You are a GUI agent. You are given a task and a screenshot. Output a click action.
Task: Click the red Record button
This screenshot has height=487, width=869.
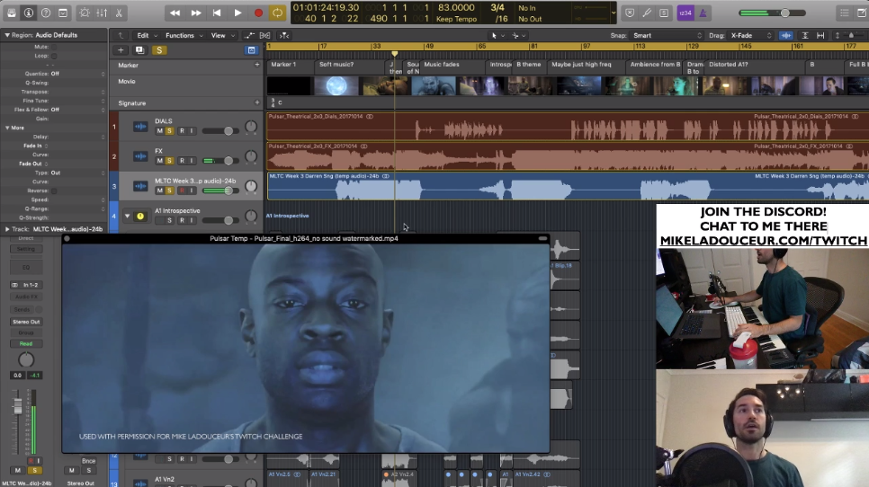tap(258, 13)
